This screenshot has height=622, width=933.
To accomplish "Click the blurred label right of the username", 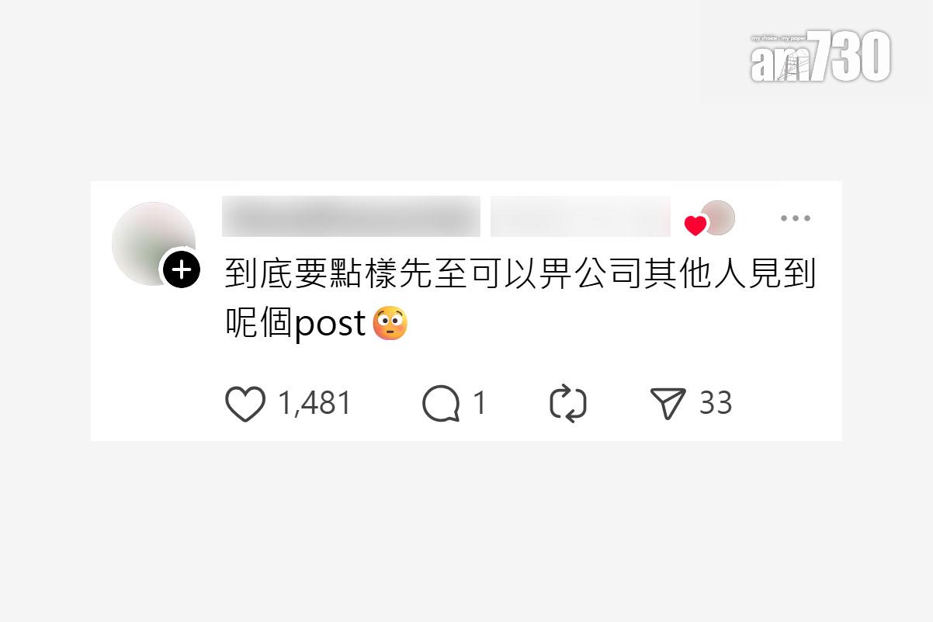I will click(581, 217).
